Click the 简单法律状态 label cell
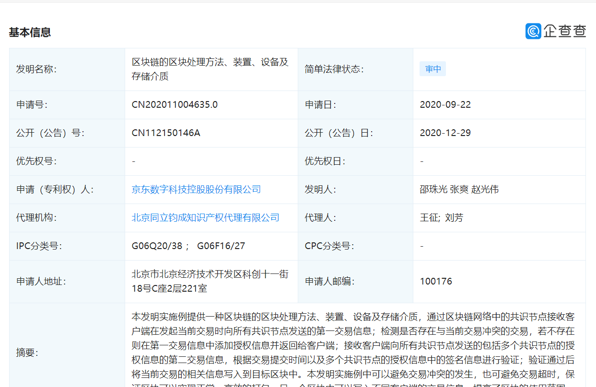This screenshot has width=596, height=387. point(355,69)
